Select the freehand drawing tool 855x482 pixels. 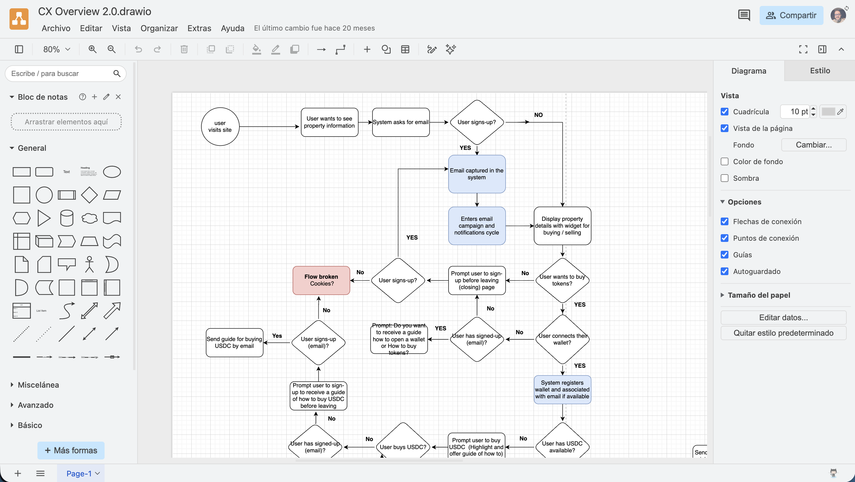(431, 49)
